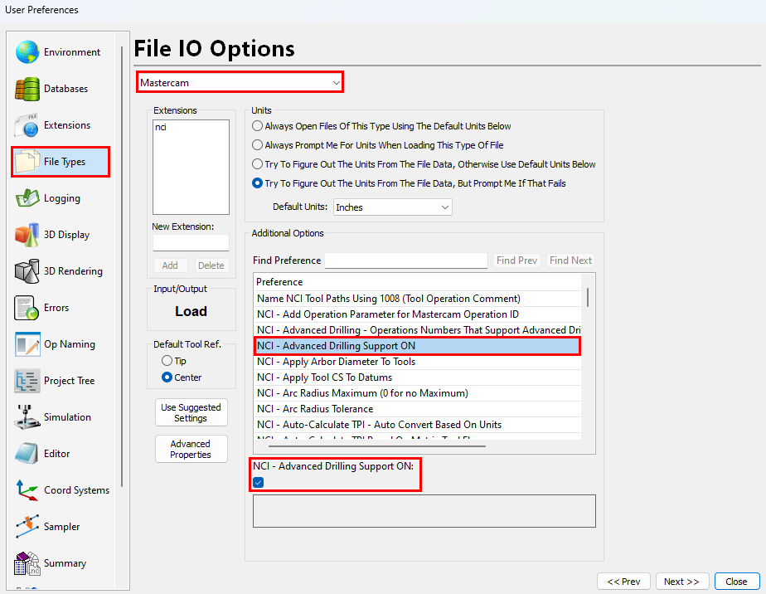Screen dimensions: 766x594
Task: Focus the Find Preference search field
Action: click(406, 260)
